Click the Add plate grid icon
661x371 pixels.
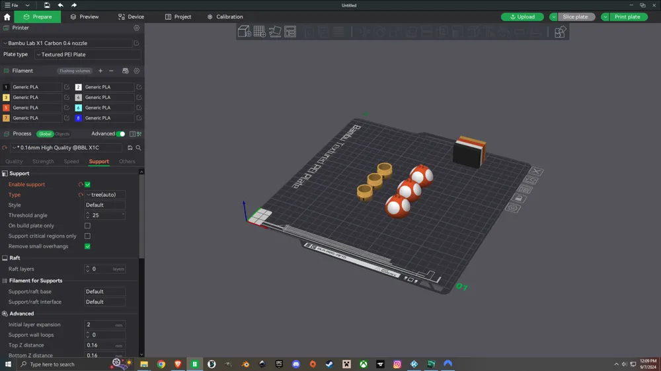coord(260,32)
